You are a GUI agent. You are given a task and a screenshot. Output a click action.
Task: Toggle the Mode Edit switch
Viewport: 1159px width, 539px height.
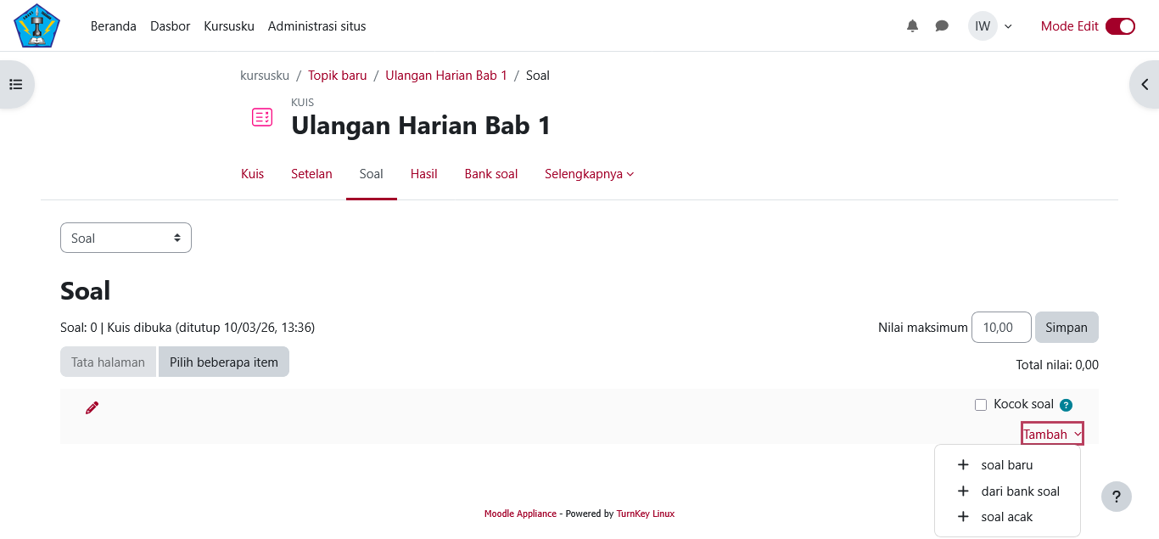coord(1120,26)
